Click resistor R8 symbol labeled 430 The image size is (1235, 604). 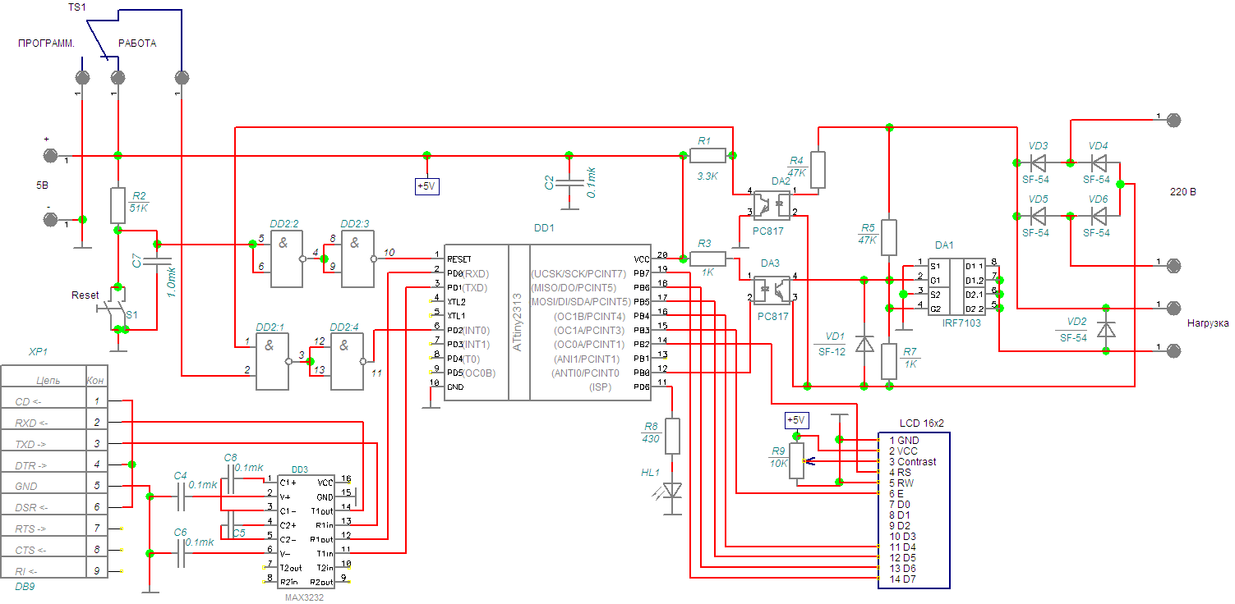[x=673, y=436]
